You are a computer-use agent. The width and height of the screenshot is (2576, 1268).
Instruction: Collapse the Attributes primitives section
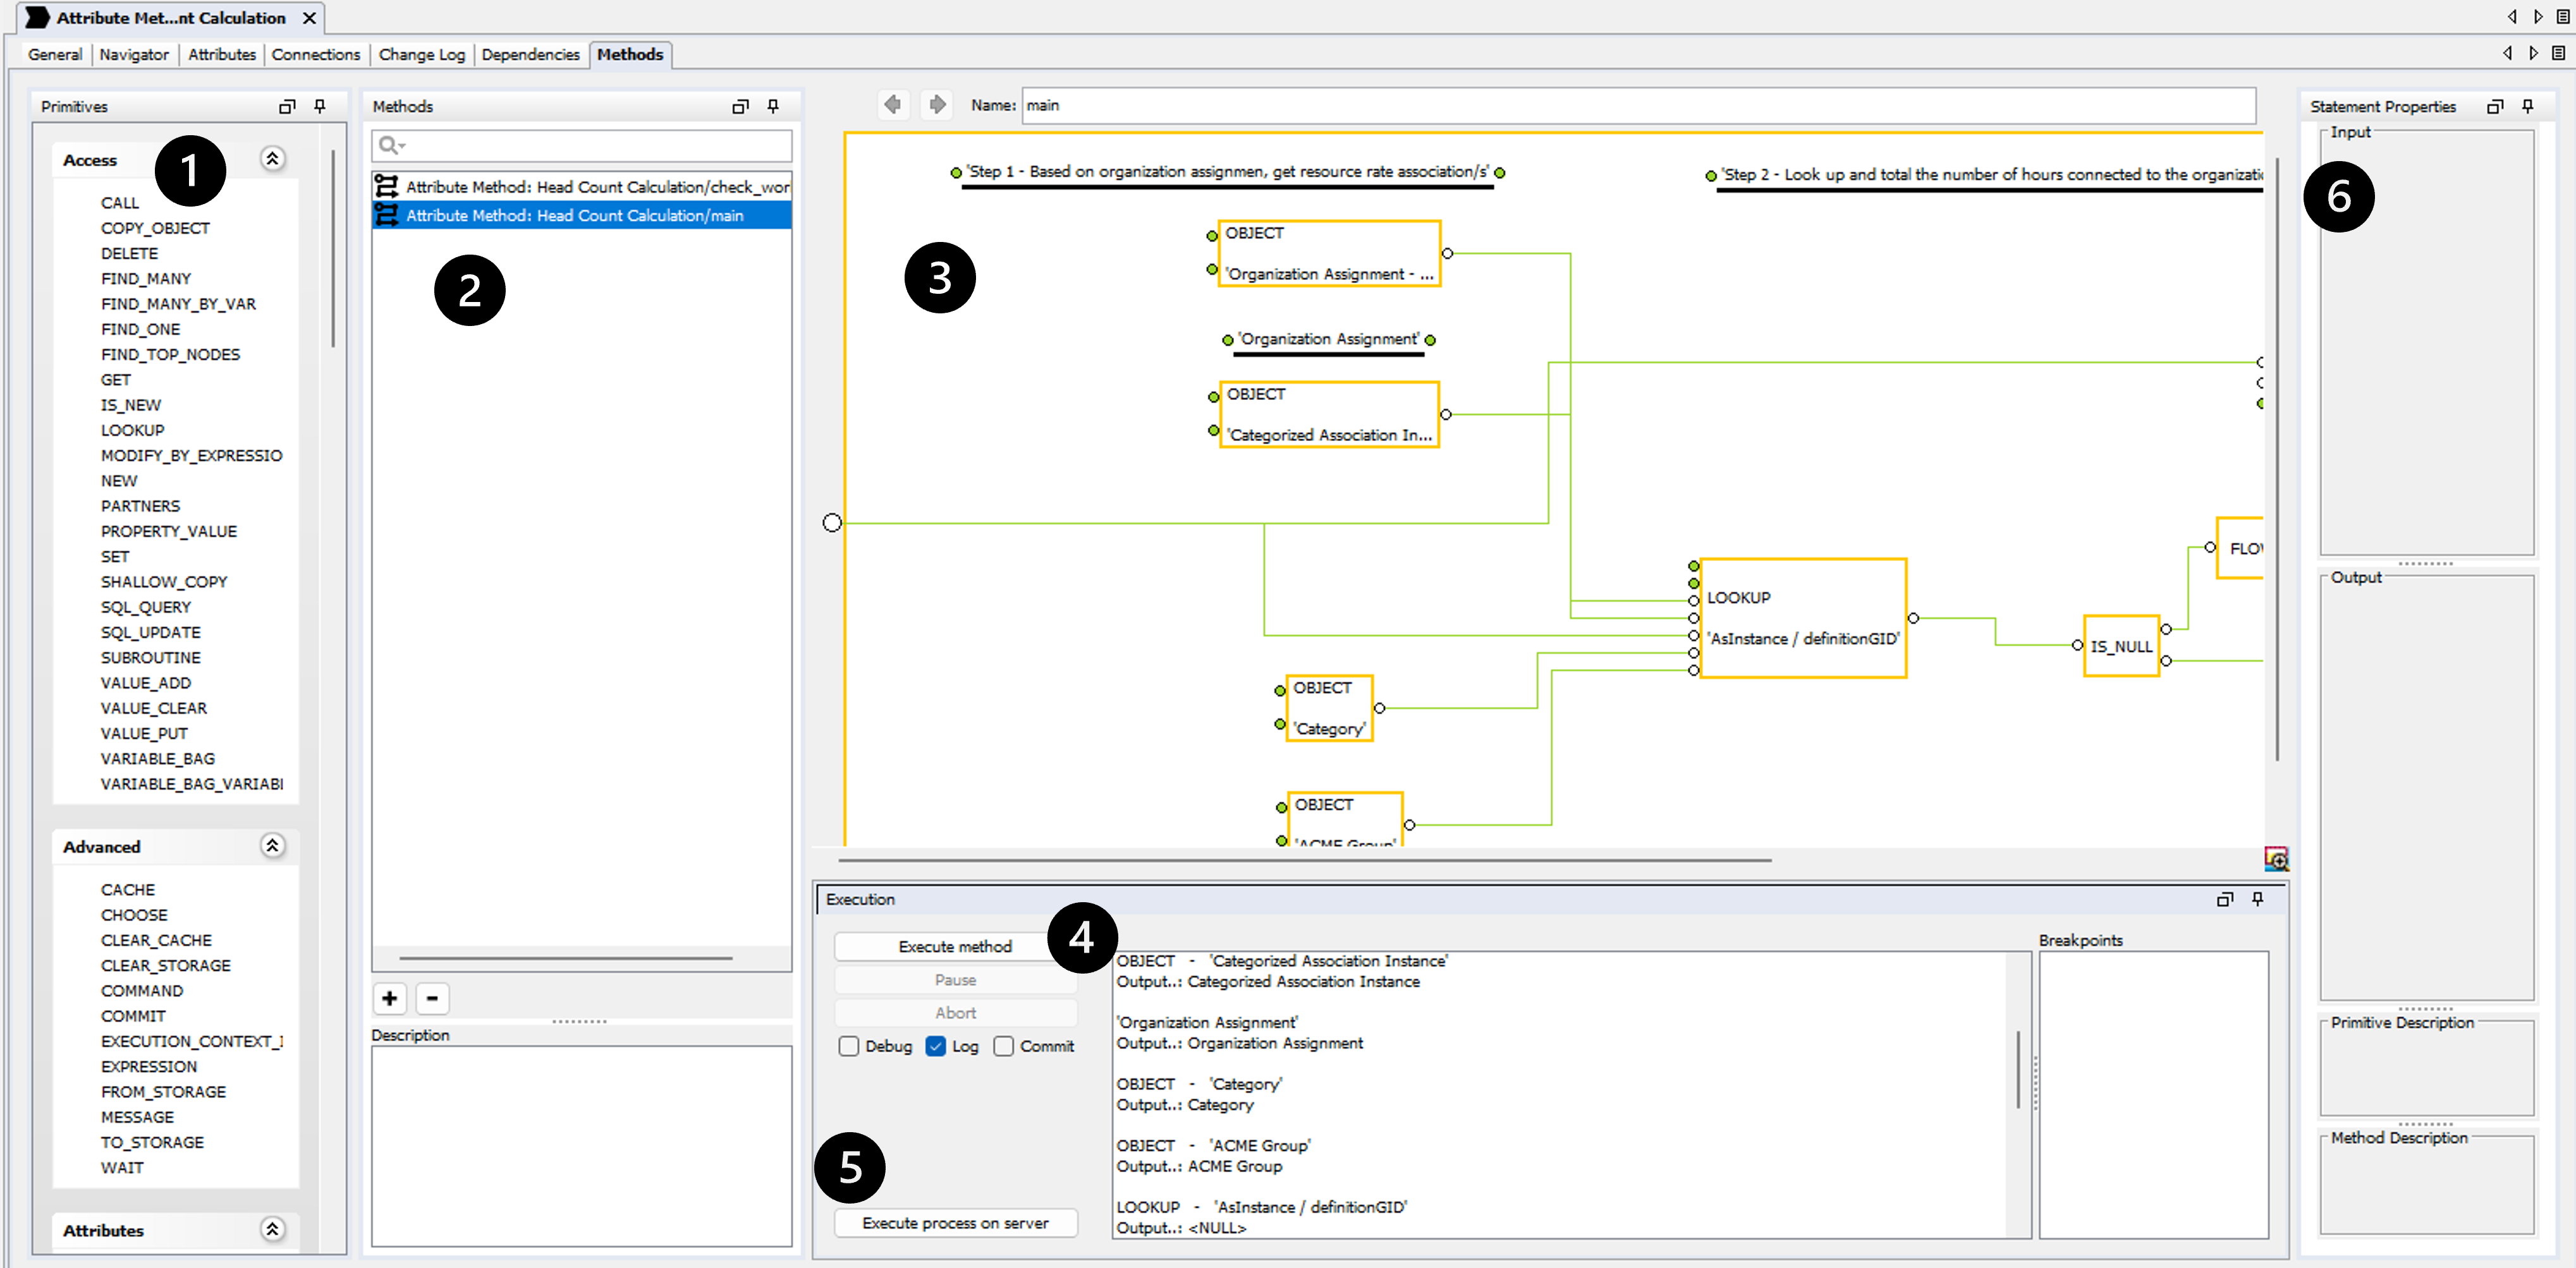click(272, 1229)
